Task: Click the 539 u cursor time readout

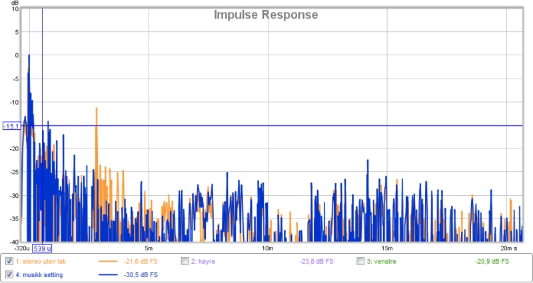Action: click(x=42, y=248)
